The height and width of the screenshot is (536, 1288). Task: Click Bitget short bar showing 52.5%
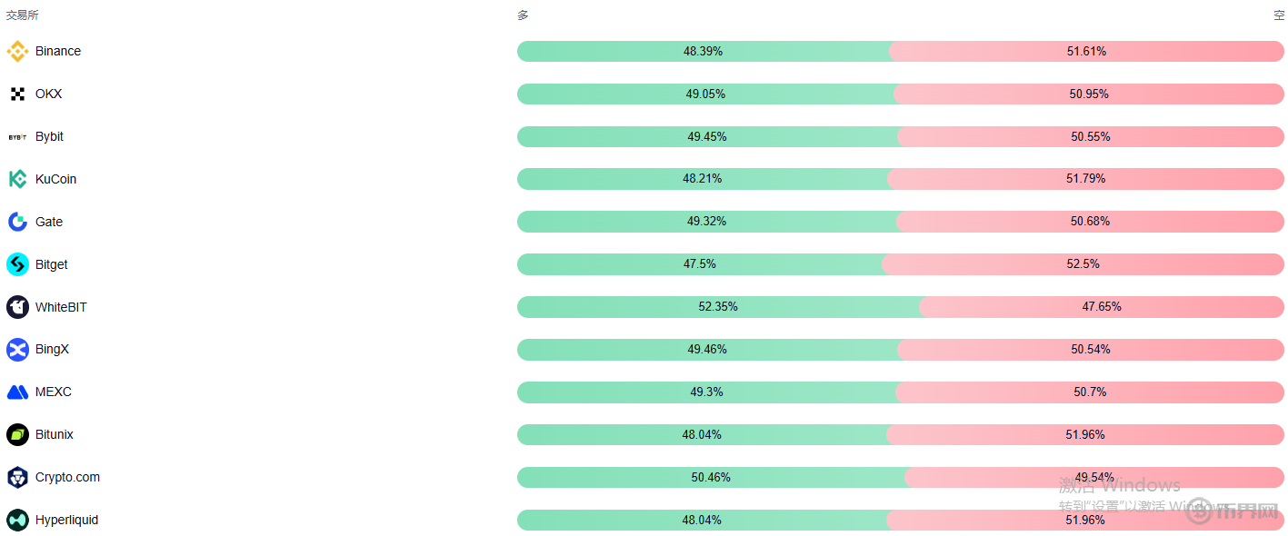coord(1083,264)
